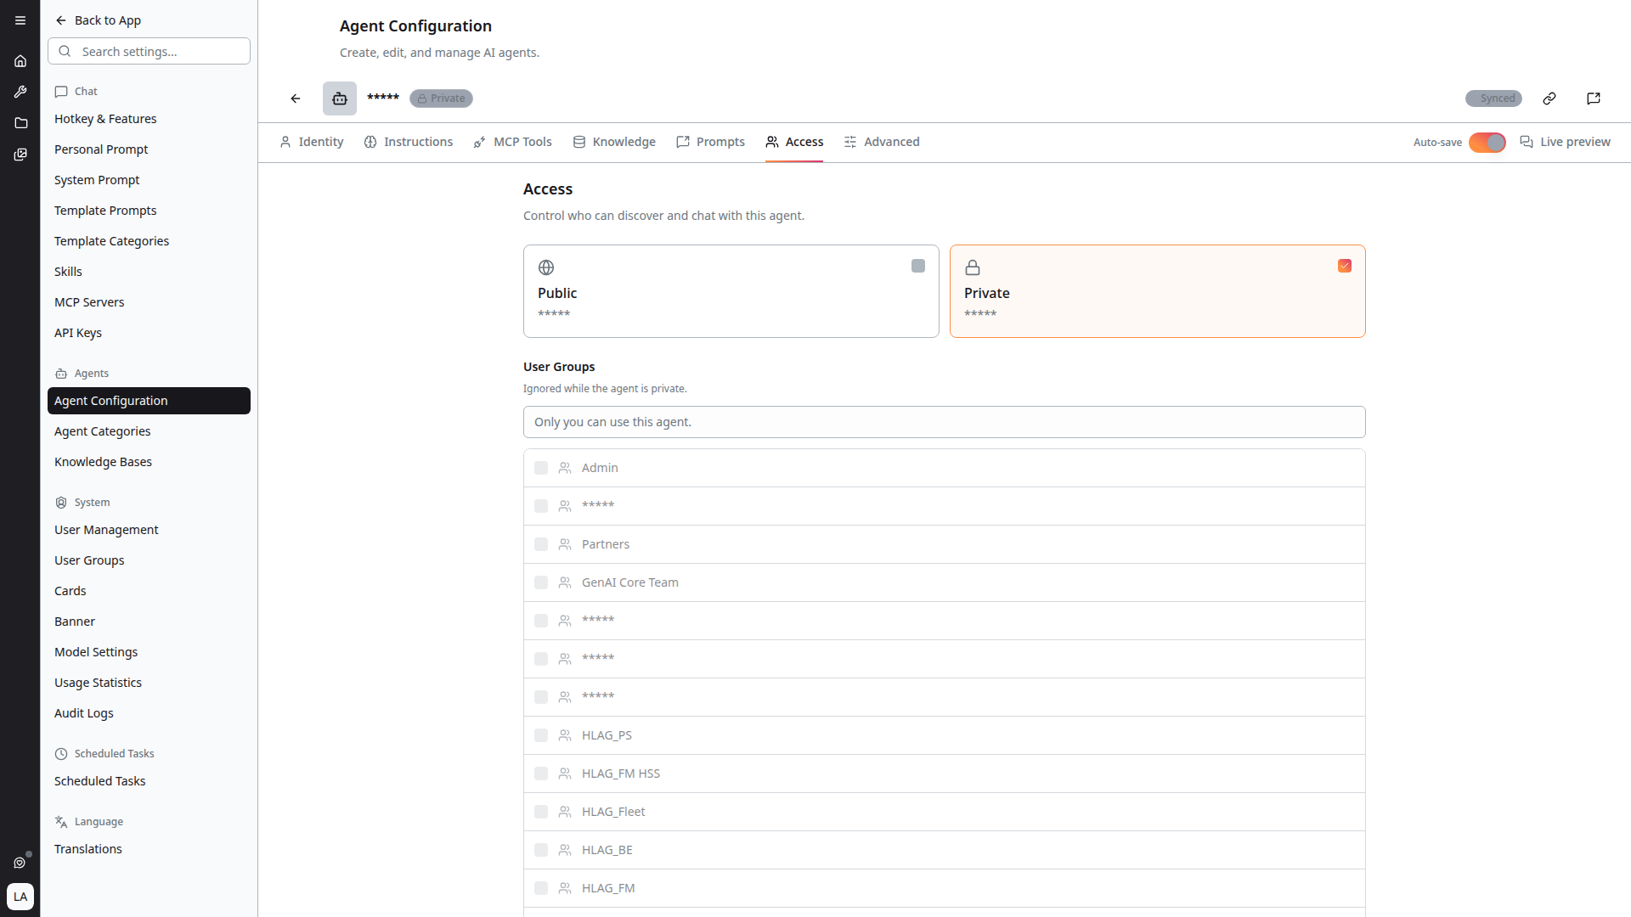Click Back to App link

pyautogui.click(x=98, y=20)
